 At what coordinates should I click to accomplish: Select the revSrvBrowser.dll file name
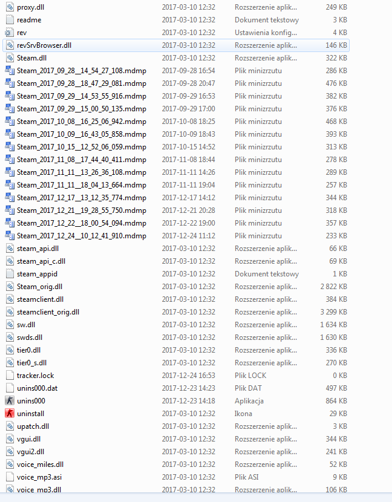click(x=44, y=45)
